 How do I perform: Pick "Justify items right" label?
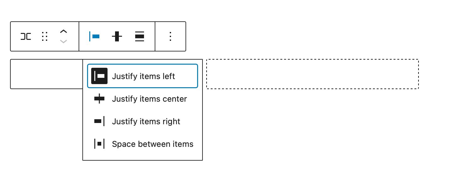(x=146, y=121)
